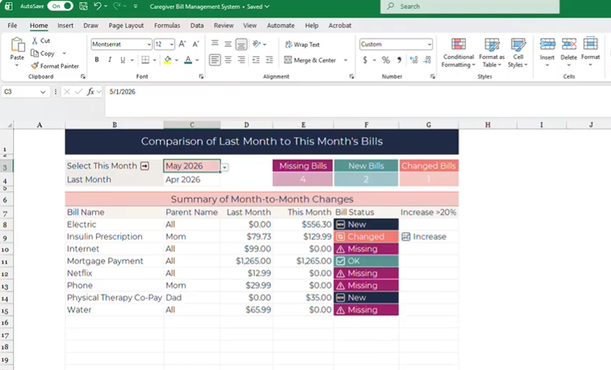Click the Increase Indent icon
The width and height of the screenshot is (611, 370).
269,60
